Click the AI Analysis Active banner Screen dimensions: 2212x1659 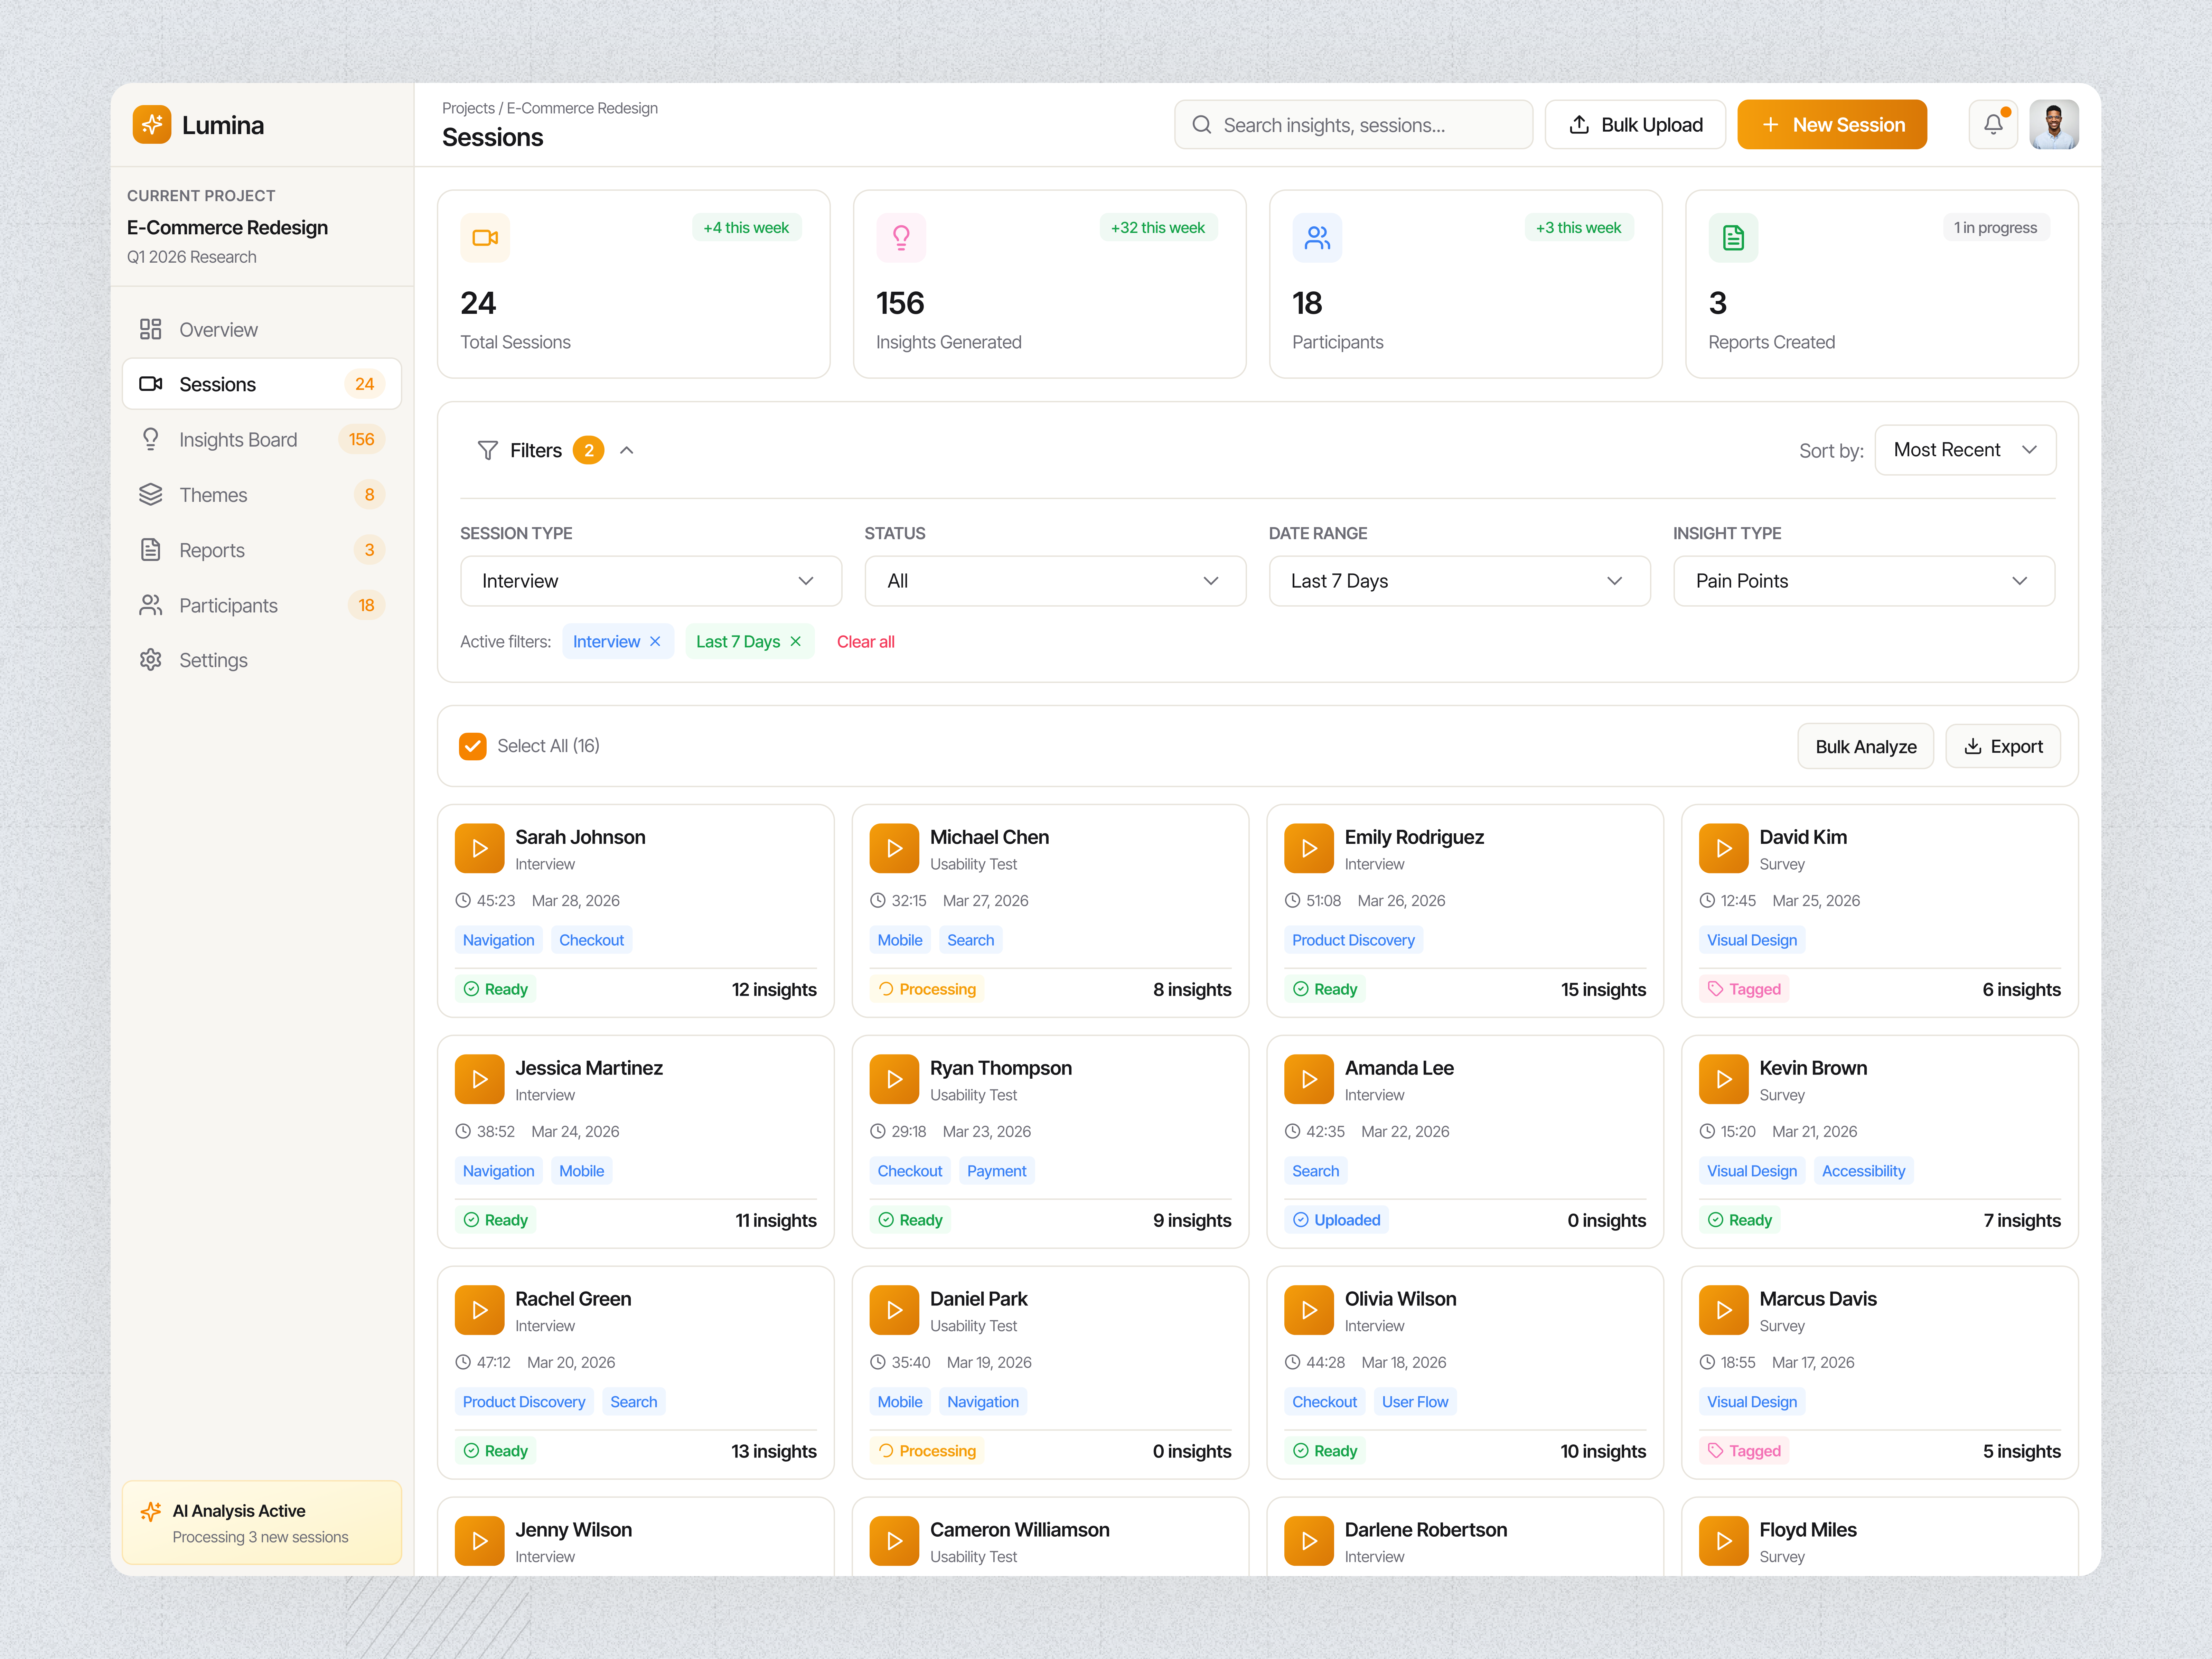(262, 1523)
